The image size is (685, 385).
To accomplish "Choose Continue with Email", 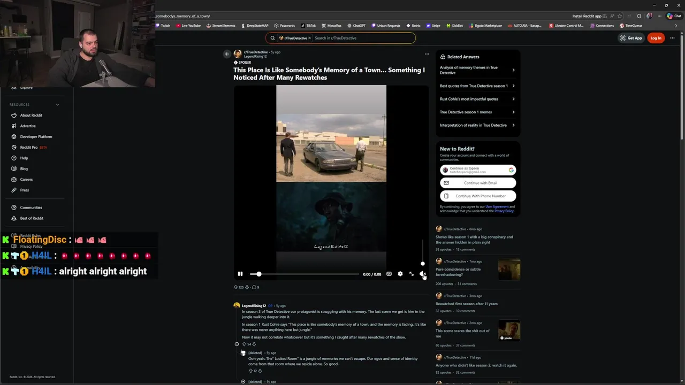I will 478,183.
